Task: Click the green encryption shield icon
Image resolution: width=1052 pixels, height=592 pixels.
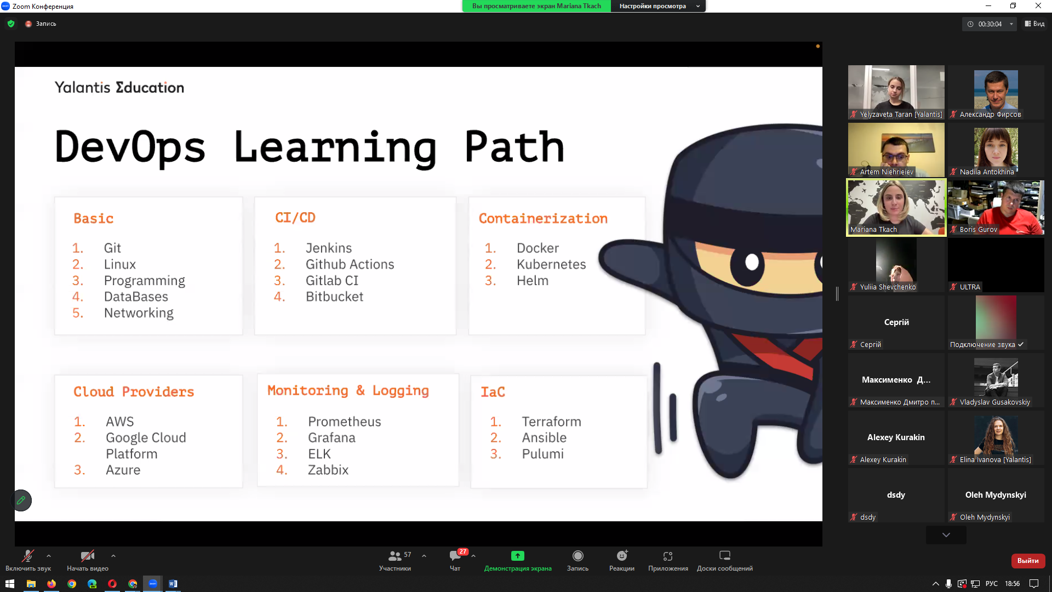Action: [11, 24]
